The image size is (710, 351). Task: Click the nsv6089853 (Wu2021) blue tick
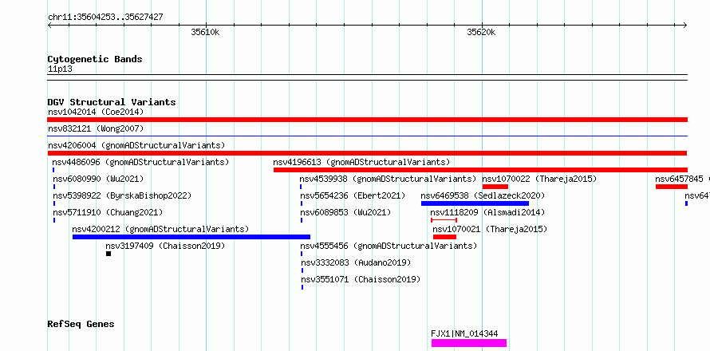point(302,220)
